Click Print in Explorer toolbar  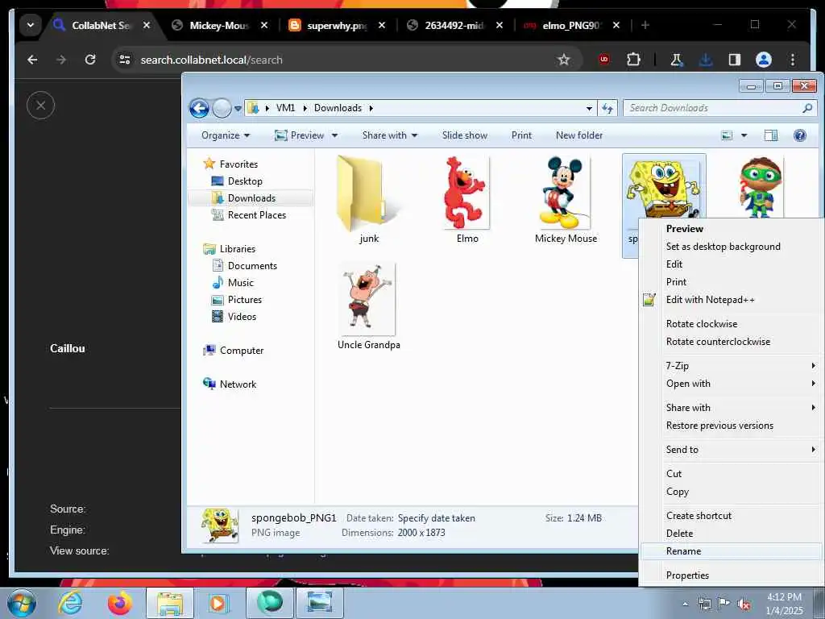click(521, 135)
